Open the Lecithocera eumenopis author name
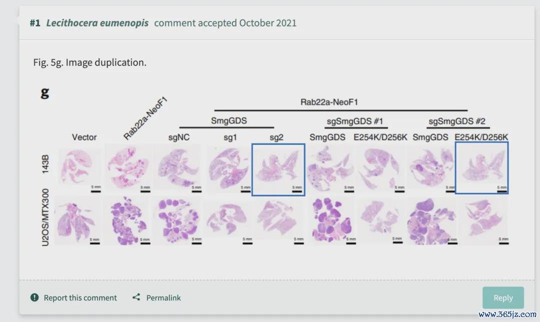Screen dimensions: 540x322 [97, 23]
